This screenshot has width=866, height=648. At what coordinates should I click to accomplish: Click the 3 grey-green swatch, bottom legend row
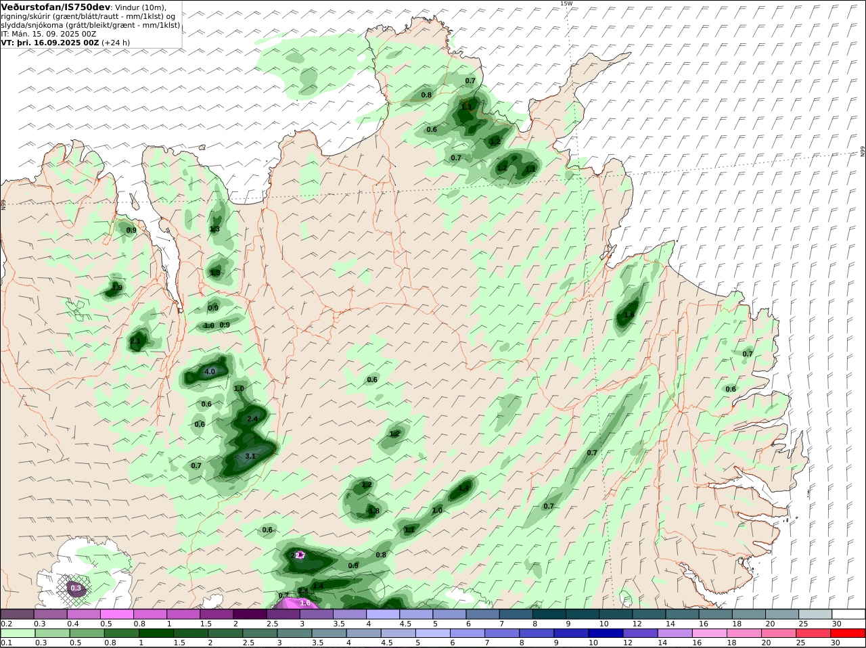[294, 633]
